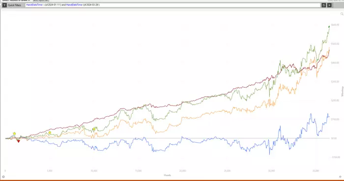Click the magnifier zoom icon above the graph
This screenshot has width=344, height=181.
pyautogui.click(x=342, y=14)
